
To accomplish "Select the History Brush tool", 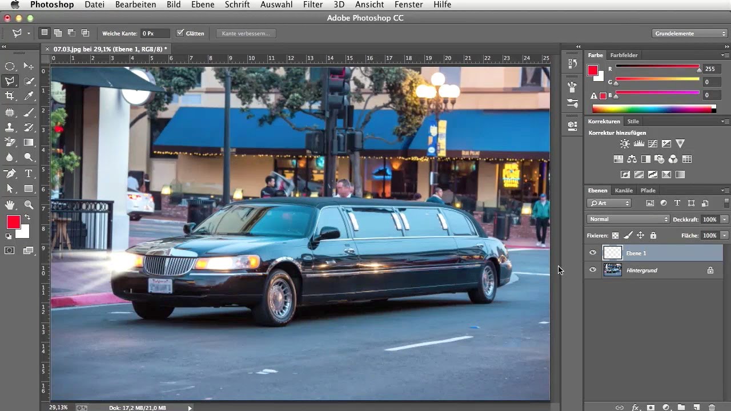I will coord(29,127).
